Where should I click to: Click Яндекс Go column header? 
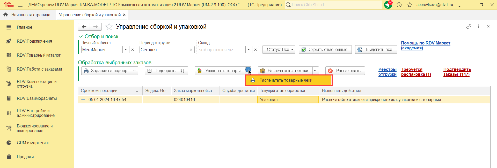click(157, 91)
